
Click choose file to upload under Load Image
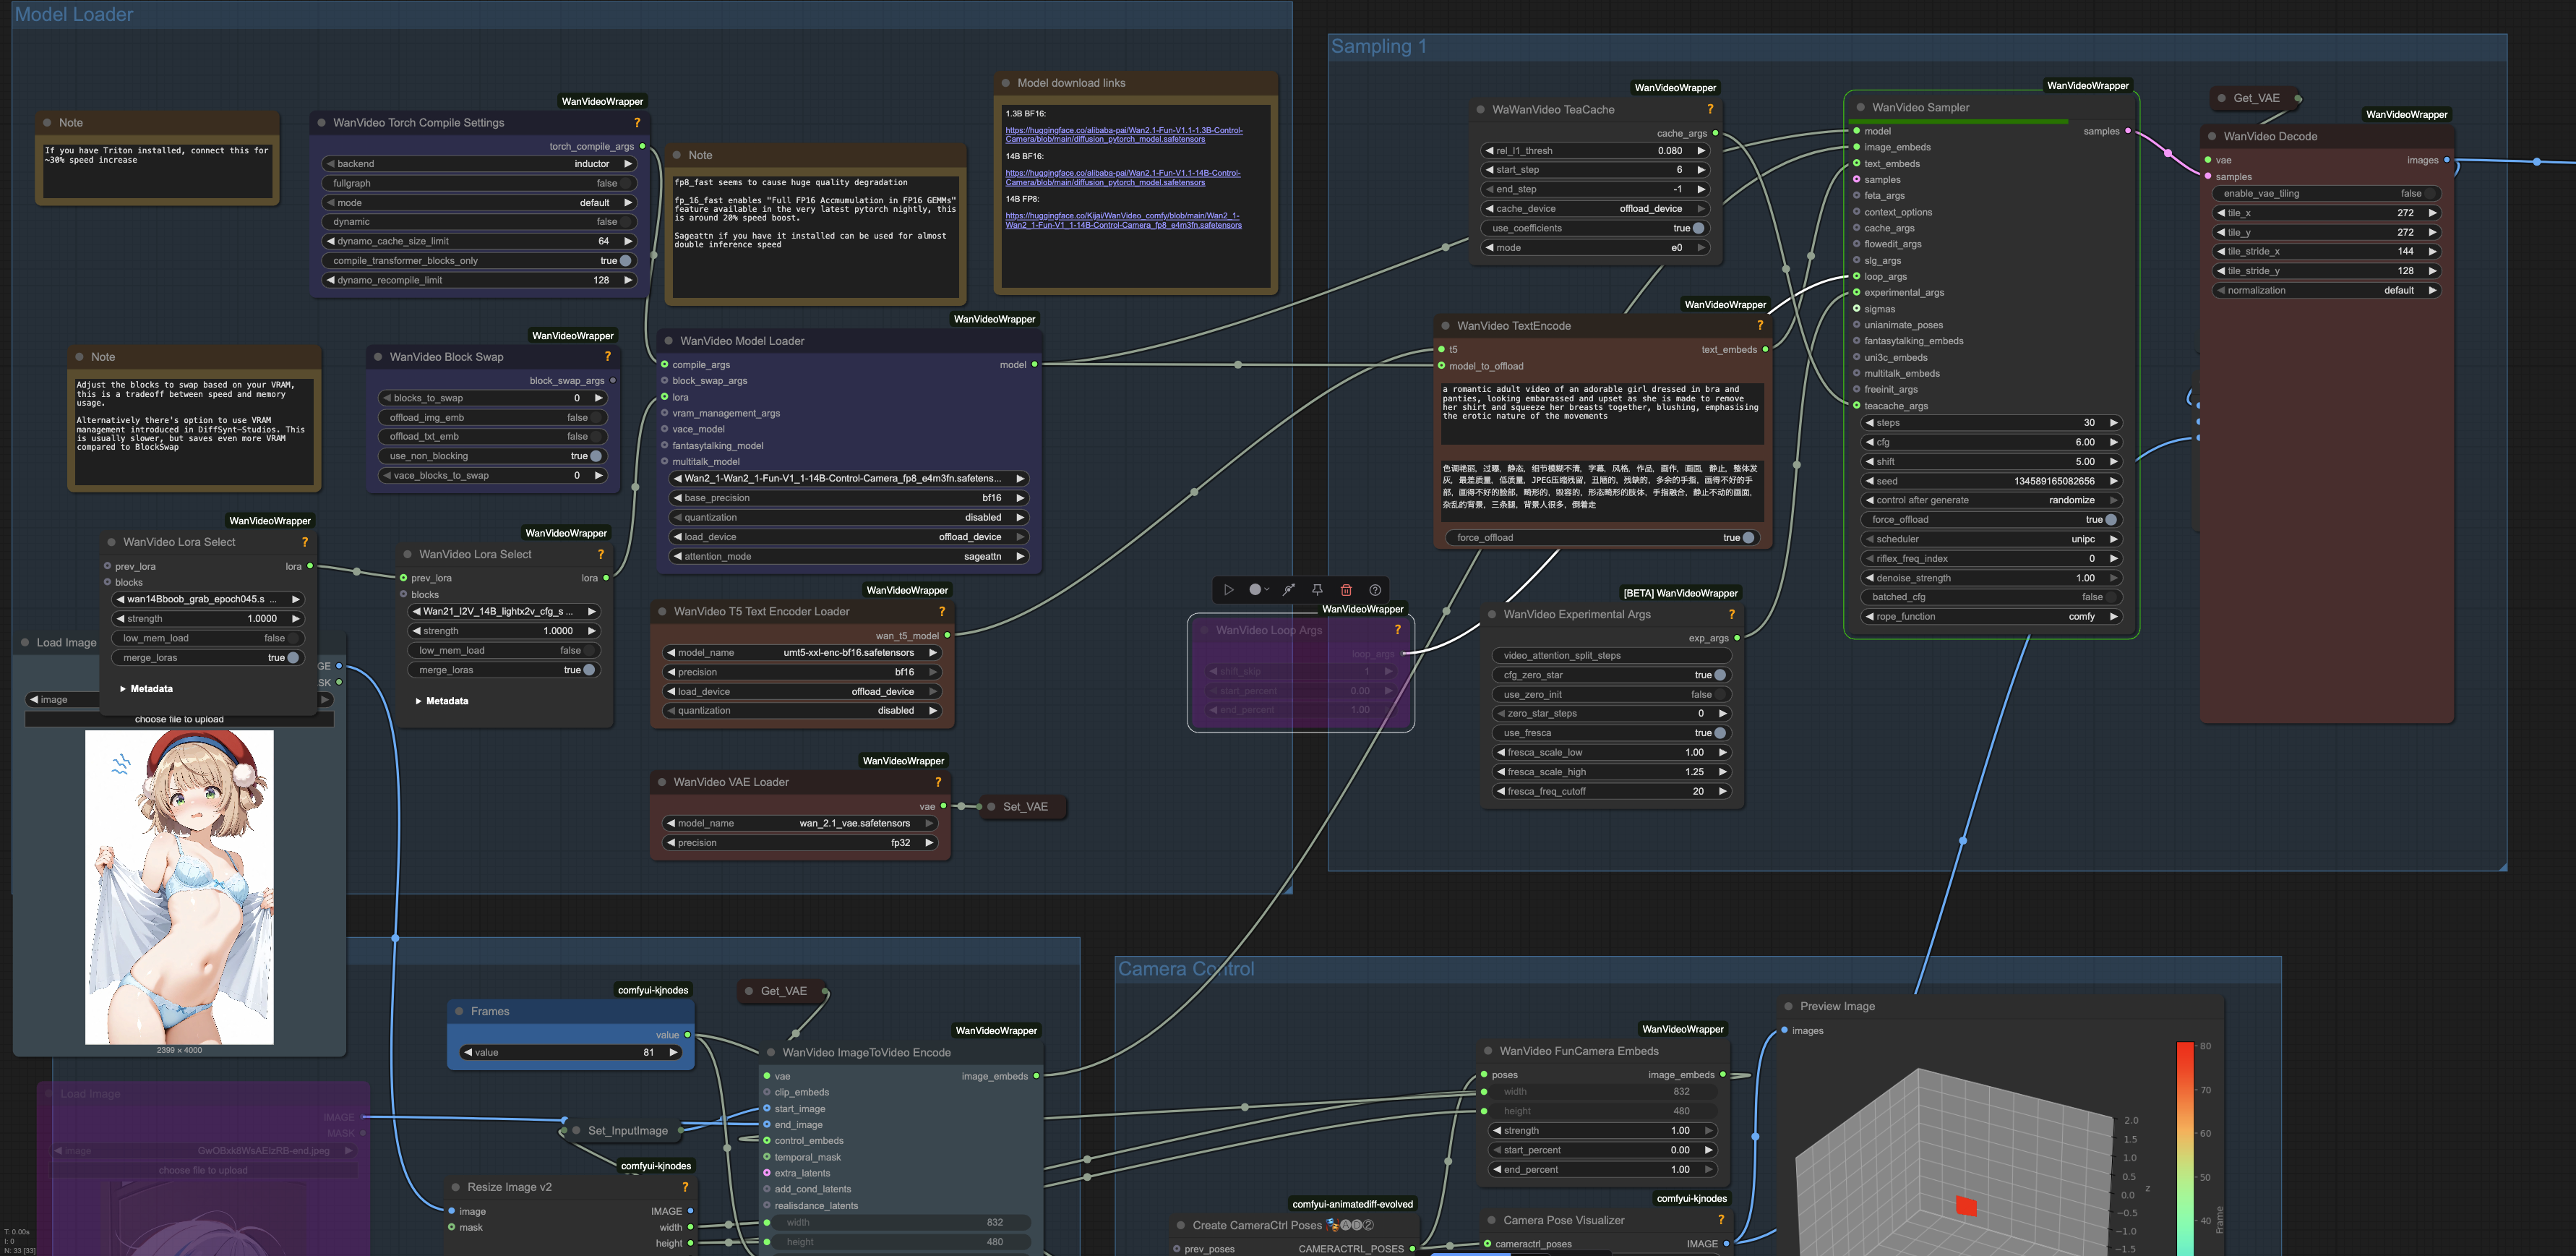179,719
